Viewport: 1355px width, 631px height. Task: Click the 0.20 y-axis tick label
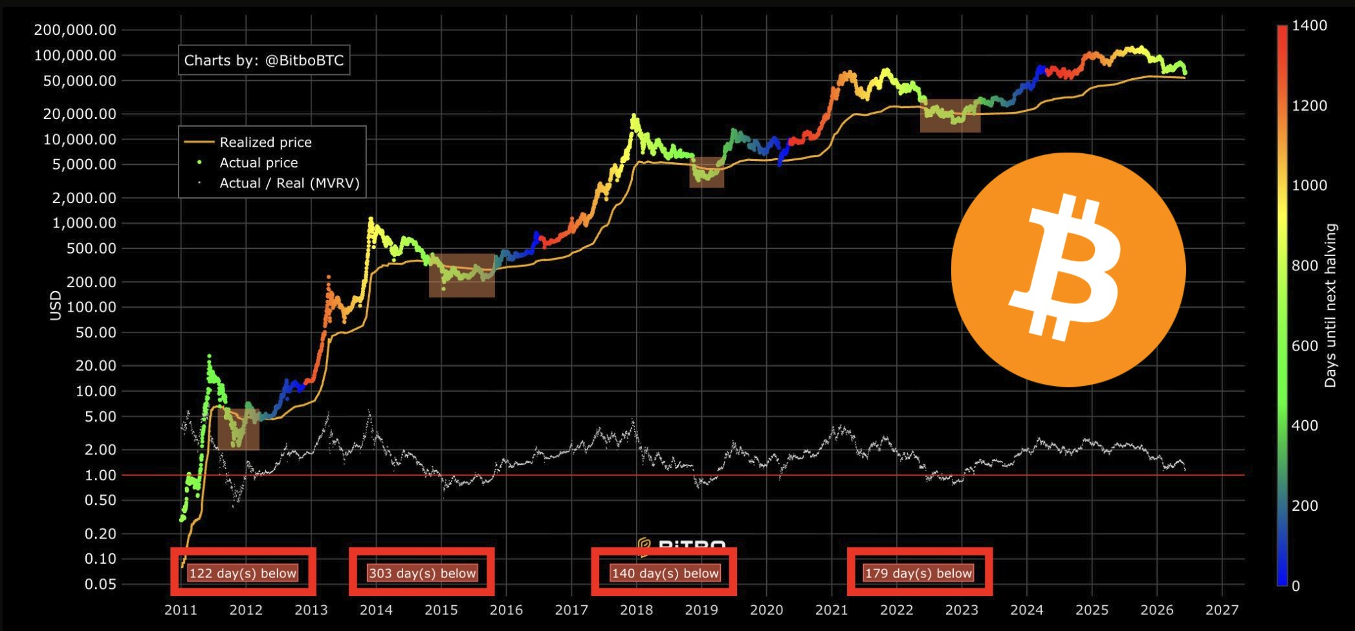point(100,534)
